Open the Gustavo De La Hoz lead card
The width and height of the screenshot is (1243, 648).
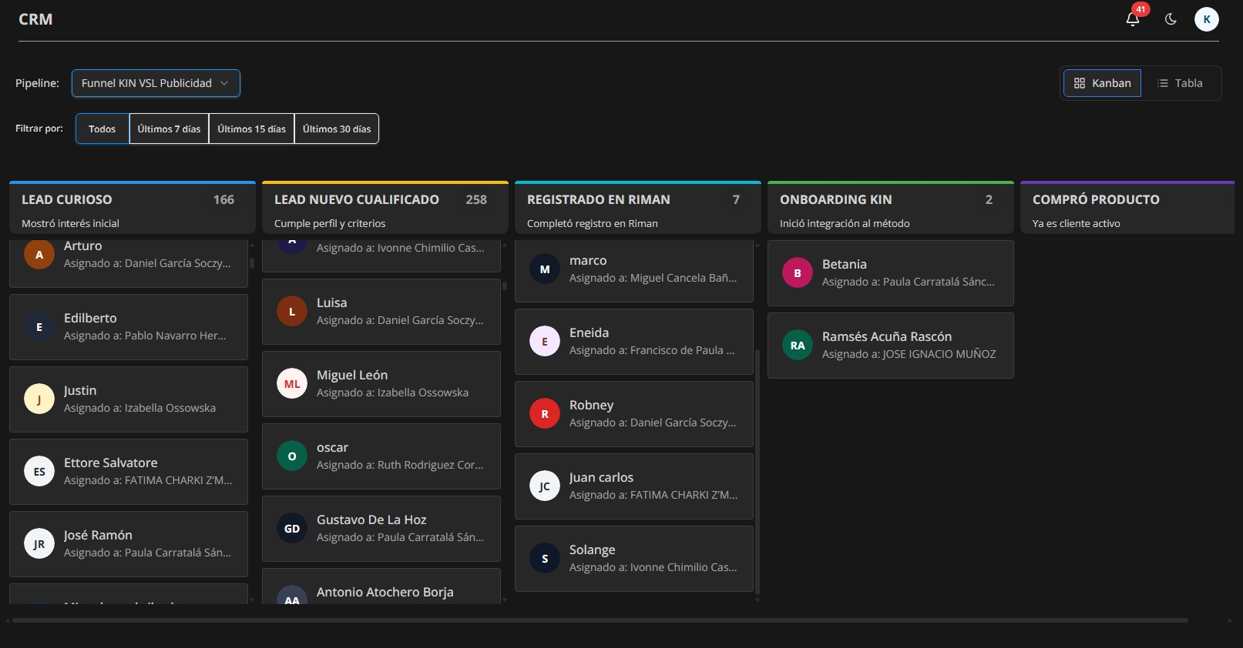[381, 529]
